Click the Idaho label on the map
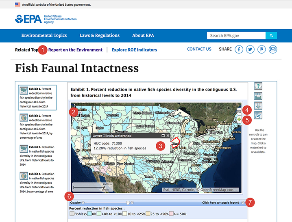Screen dimensions: 292x222 (x=100, y=128)
